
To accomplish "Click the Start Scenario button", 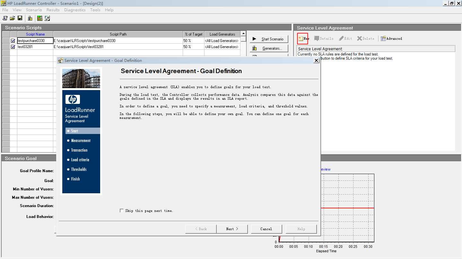I will click(x=269, y=39).
